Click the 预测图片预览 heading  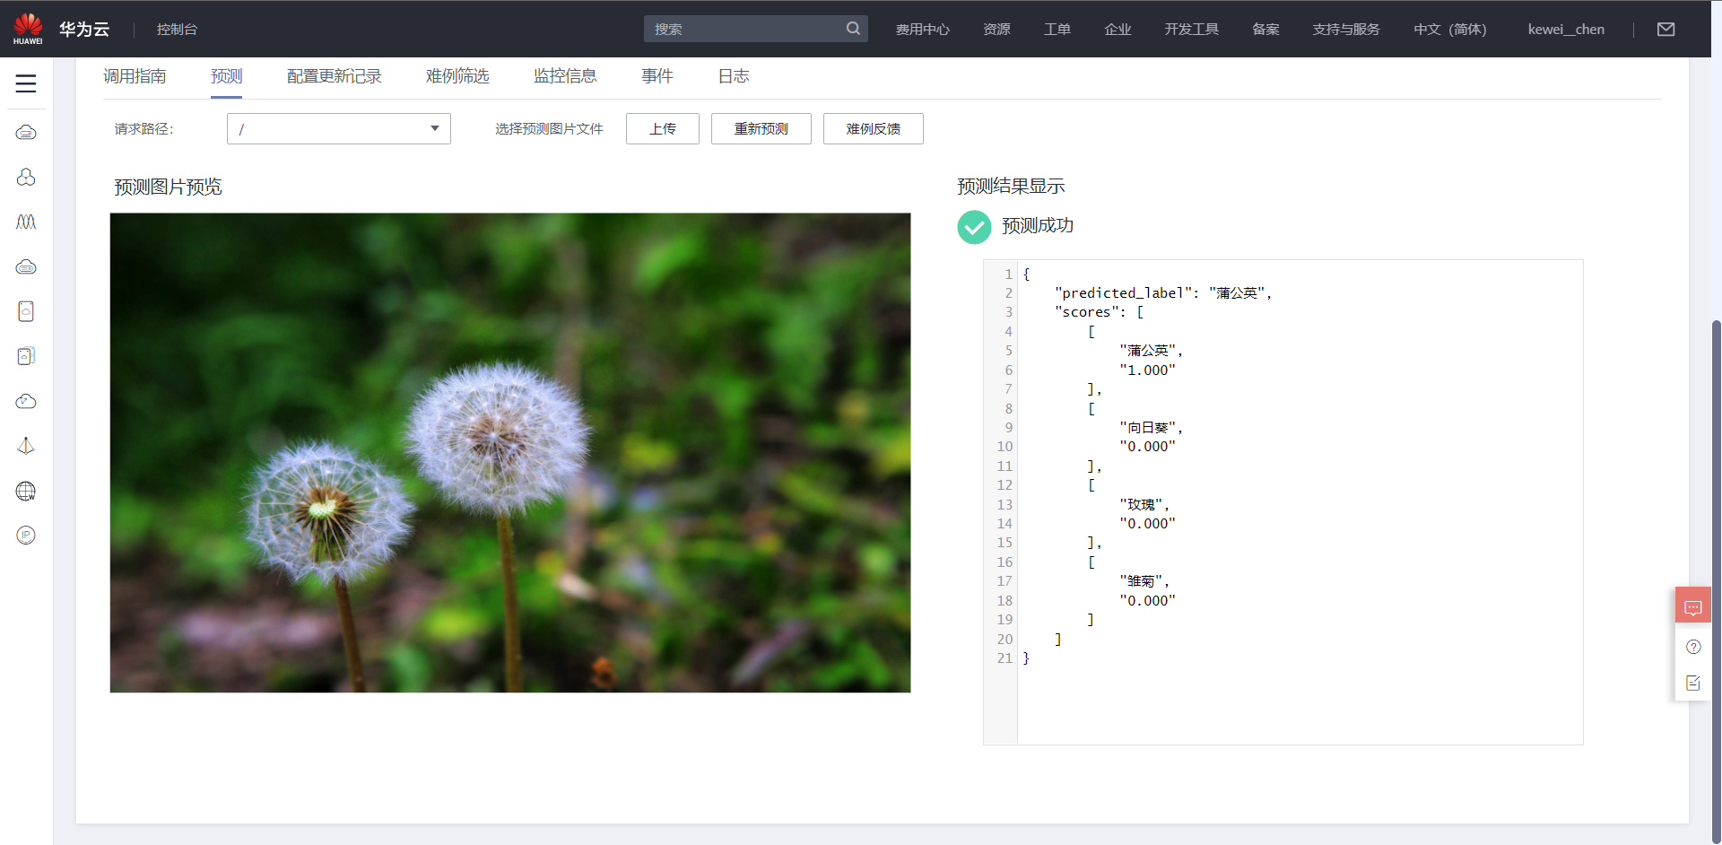tap(168, 187)
